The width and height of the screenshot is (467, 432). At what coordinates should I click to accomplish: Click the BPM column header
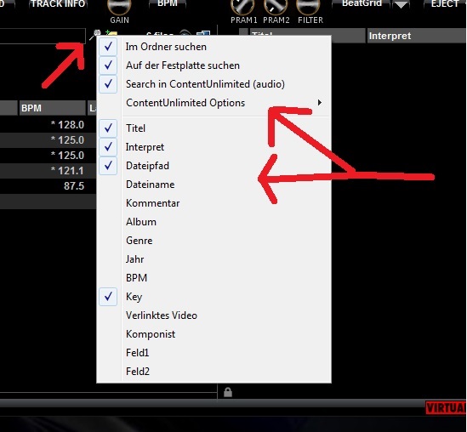(x=52, y=108)
